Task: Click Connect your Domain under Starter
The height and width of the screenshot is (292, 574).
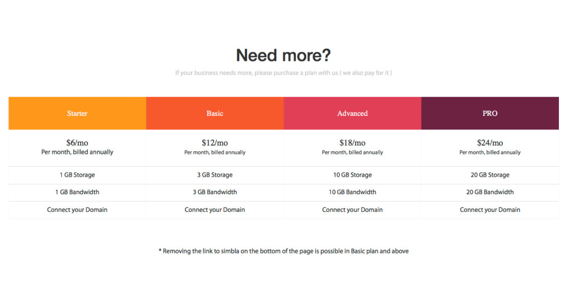Action: click(x=77, y=210)
